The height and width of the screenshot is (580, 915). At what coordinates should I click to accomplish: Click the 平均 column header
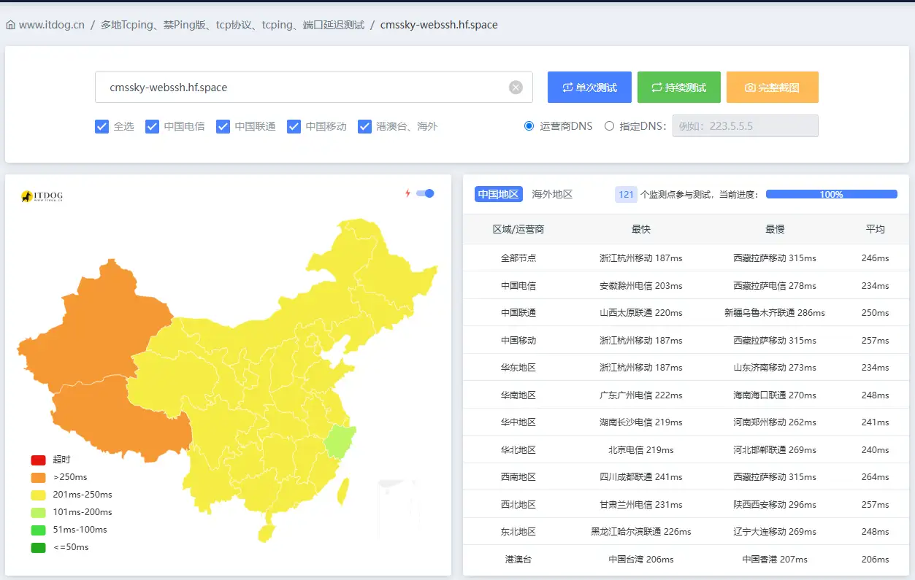(x=876, y=229)
